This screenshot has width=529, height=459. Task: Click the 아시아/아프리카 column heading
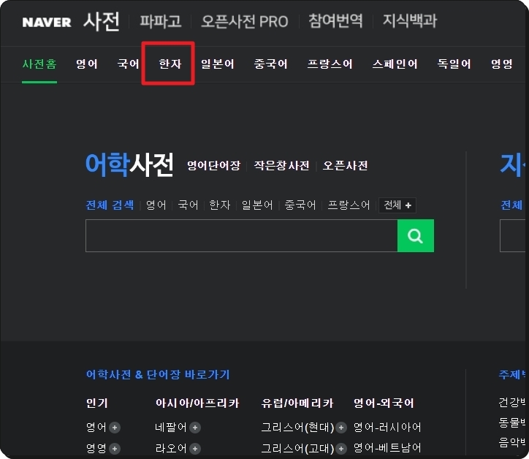[197, 403]
